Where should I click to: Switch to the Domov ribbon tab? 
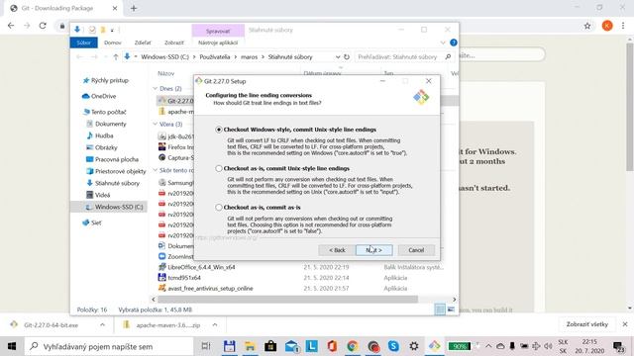click(112, 43)
